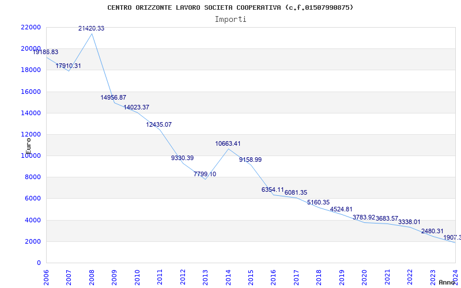The image size is (461, 288).
Task: Click the x-axis year 2018
Action: 319,277
